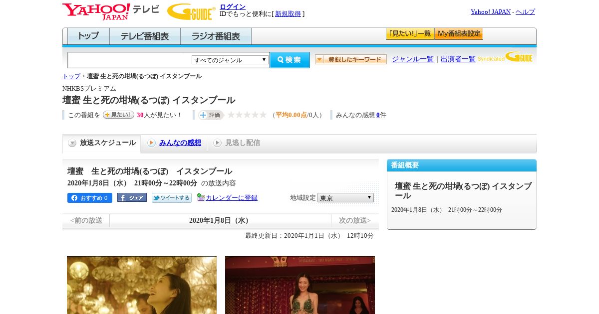Click the ログイン link
This screenshot has height=314, width=599.
tap(233, 6)
